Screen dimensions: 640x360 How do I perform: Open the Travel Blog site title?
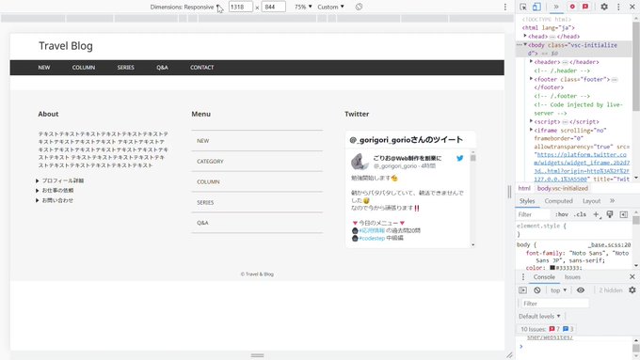(66, 46)
